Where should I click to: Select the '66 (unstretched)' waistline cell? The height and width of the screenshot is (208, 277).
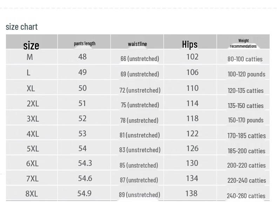click(140, 59)
